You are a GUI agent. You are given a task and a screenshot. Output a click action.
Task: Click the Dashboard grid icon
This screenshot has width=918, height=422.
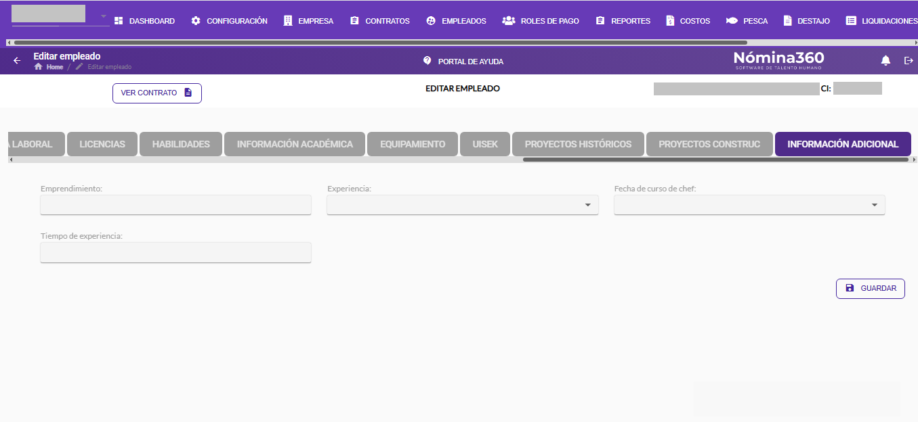pos(119,21)
